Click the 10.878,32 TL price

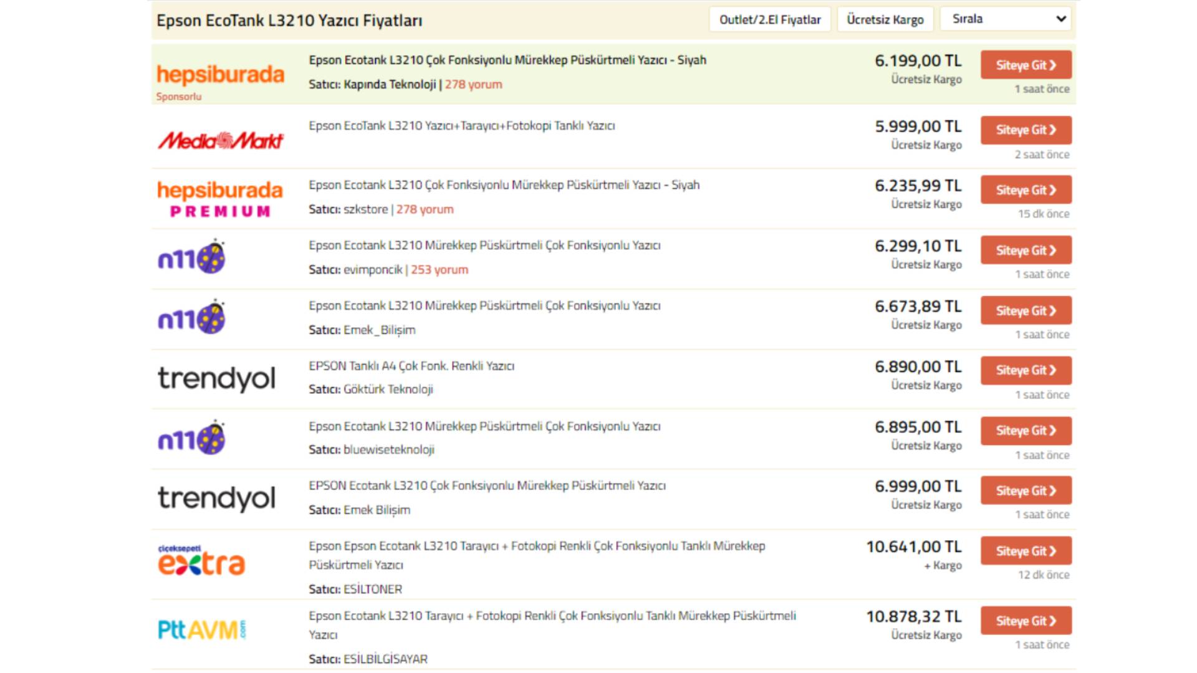click(x=914, y=617)
